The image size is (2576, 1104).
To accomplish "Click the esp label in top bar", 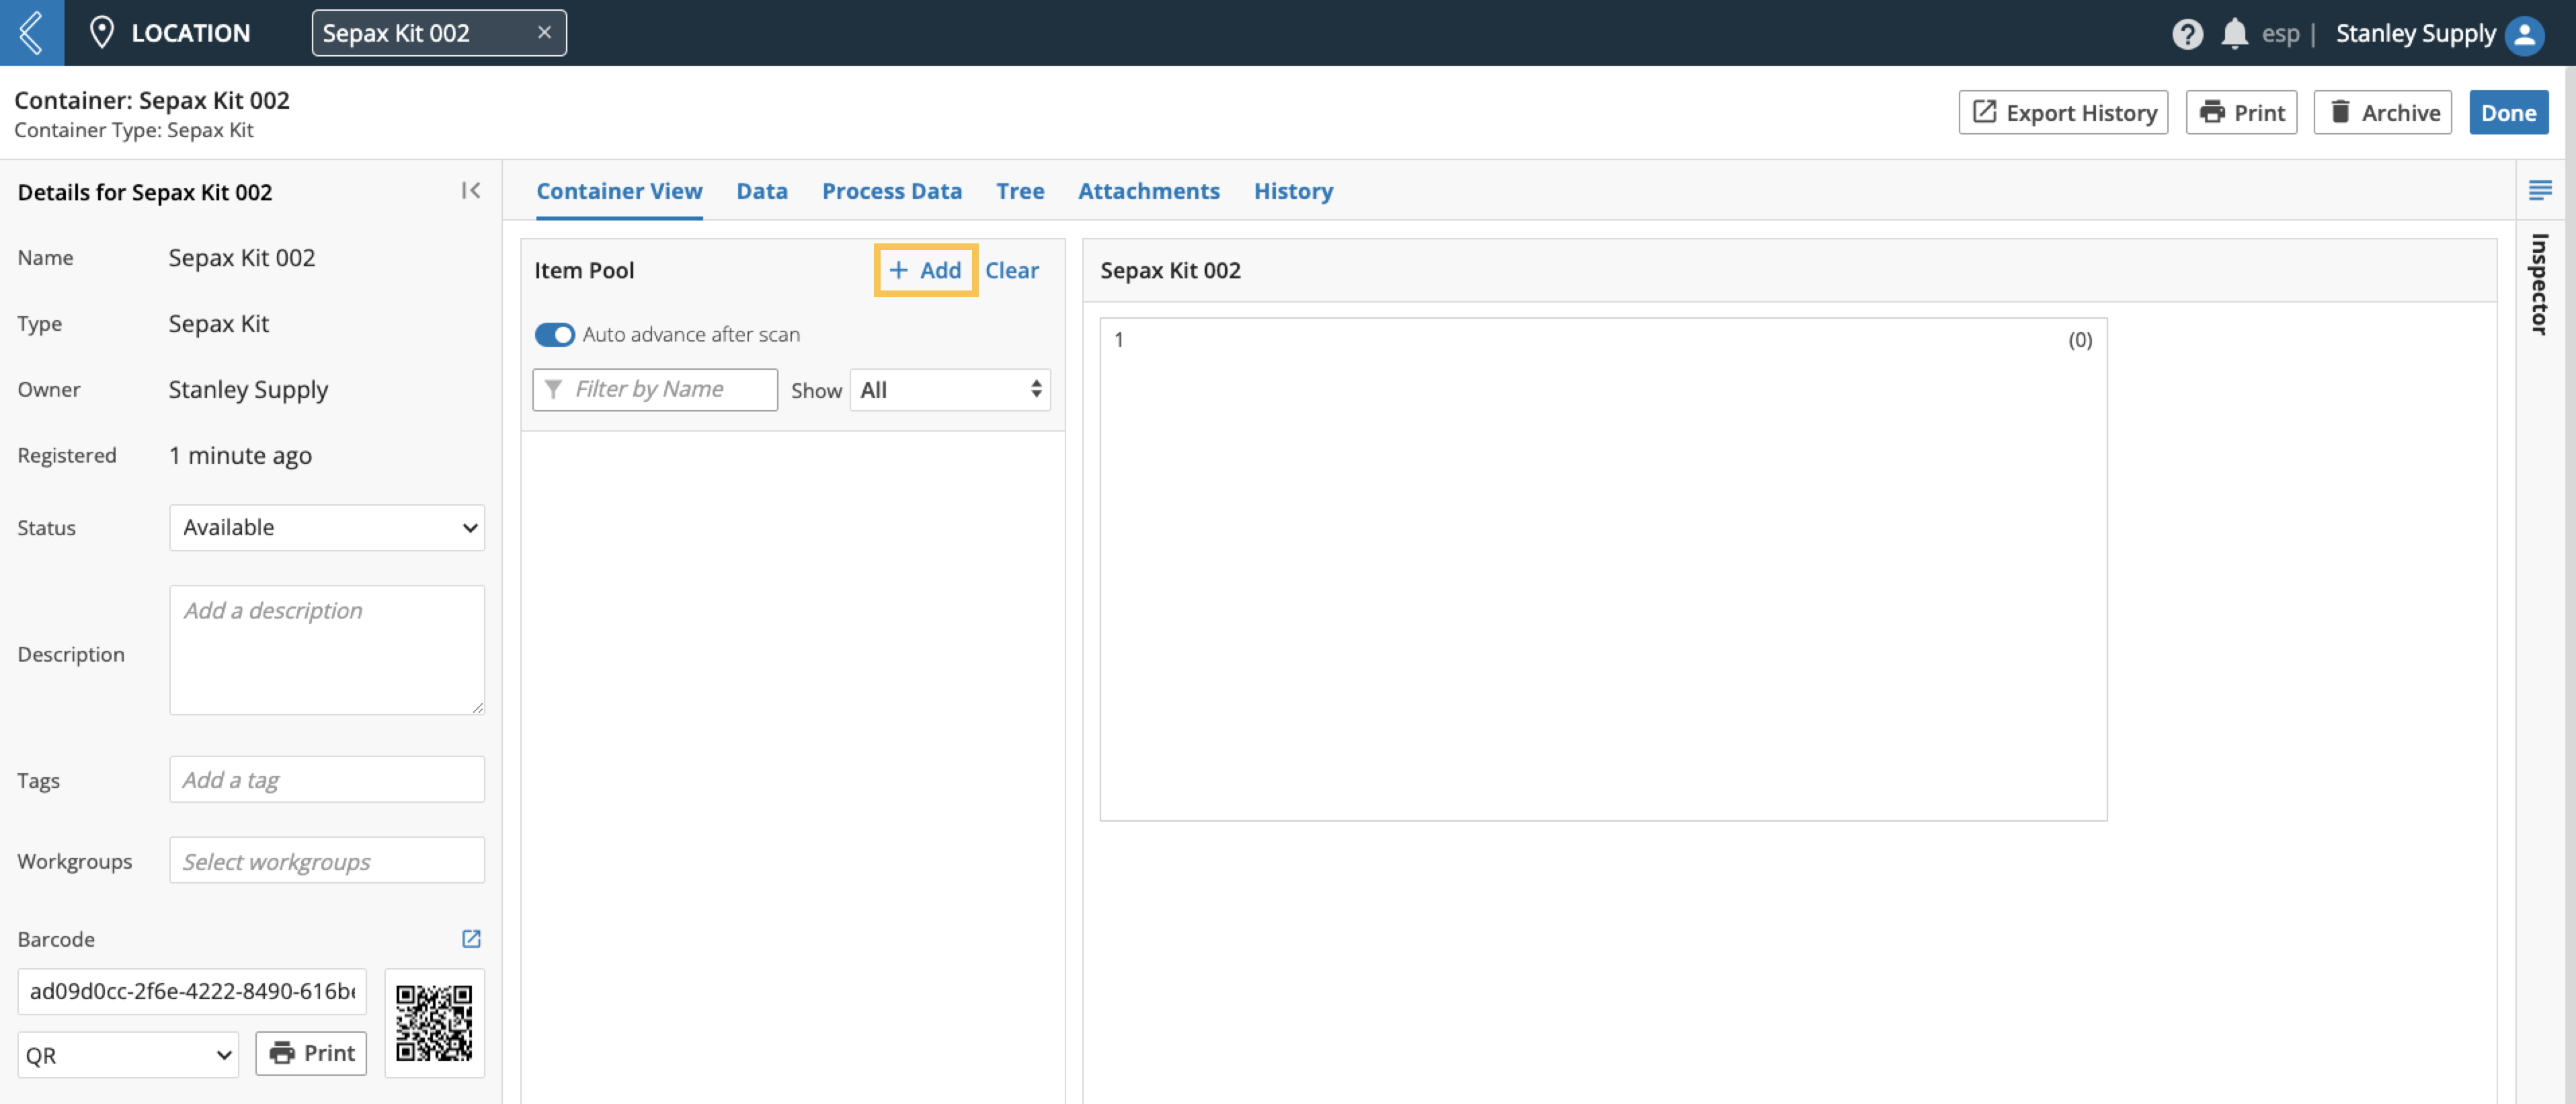I will [2280, 34].
